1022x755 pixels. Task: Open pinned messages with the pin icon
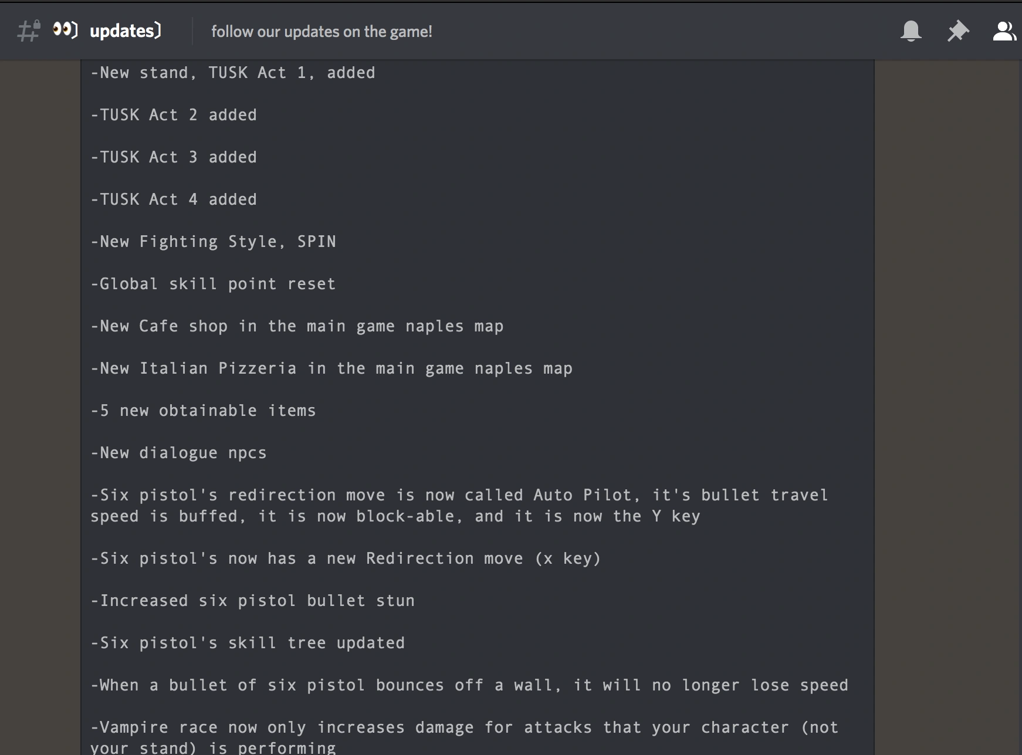tap(957, 31)
